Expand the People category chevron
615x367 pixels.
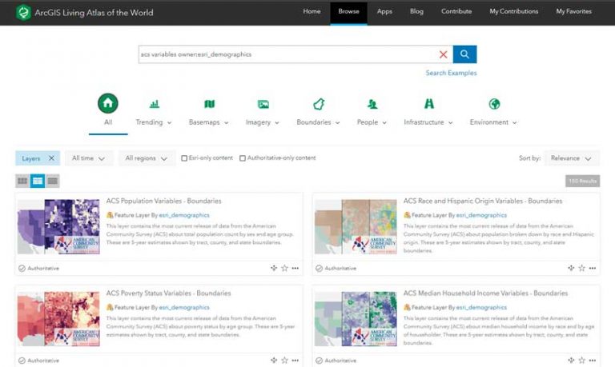(x=384, y=122)
